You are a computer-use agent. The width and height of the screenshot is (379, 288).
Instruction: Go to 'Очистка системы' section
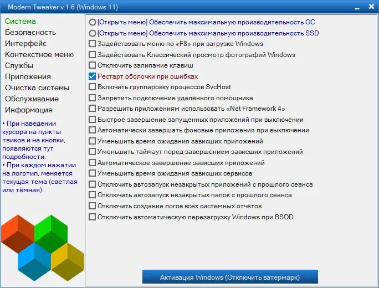click(37, 88)
